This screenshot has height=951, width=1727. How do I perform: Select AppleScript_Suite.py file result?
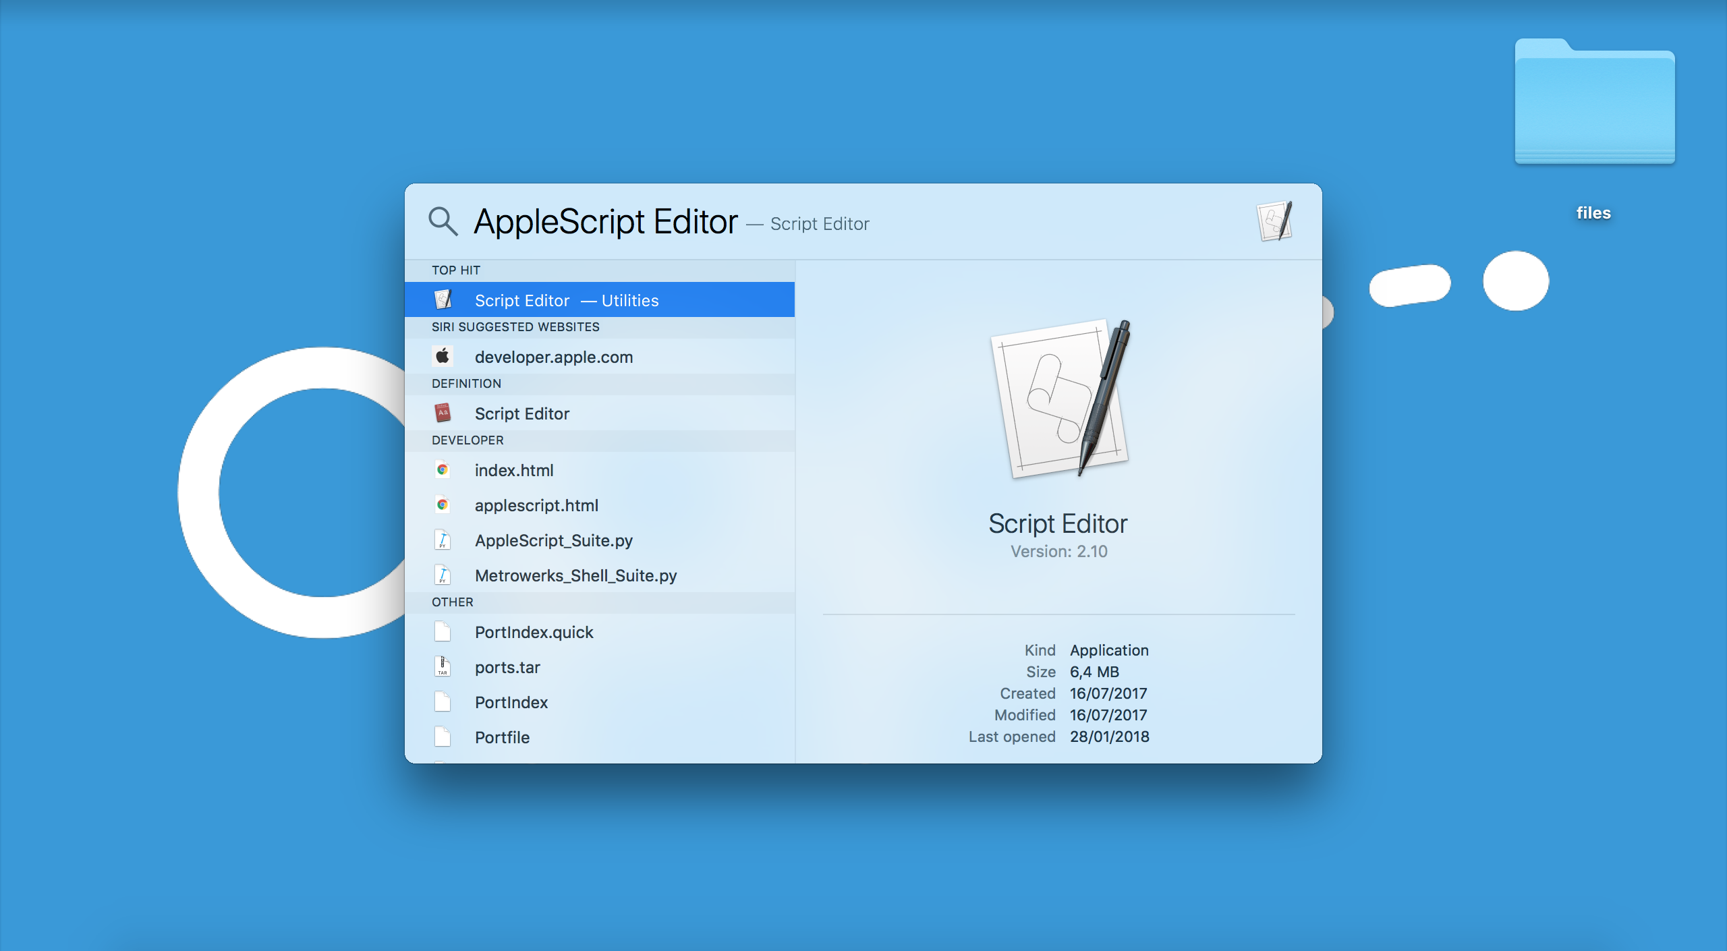pyautogui.click(x=553, y=540)
